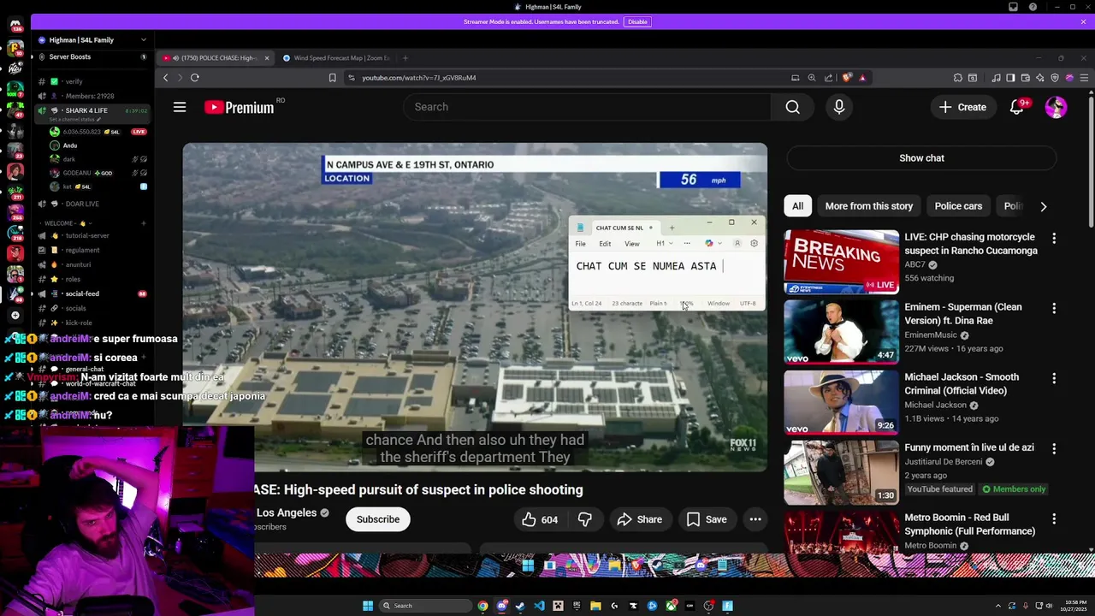1095x616 pixels.
Task: Open options for Eminem Superman video
Action: 1054,308
